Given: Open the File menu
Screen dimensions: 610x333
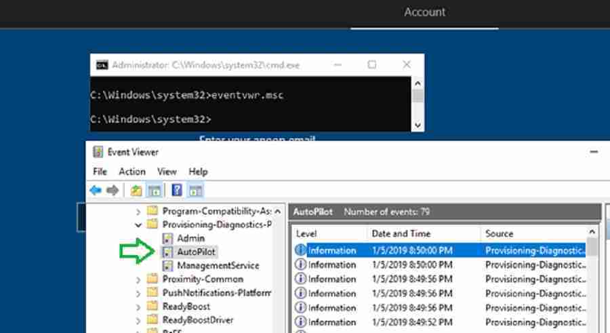Looking at the screenshot, I should (100, 172).
